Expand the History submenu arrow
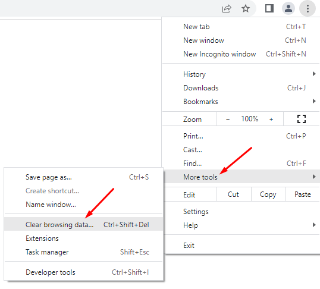The width and height of the screenshot is (320, 289). tap(314, 74)
